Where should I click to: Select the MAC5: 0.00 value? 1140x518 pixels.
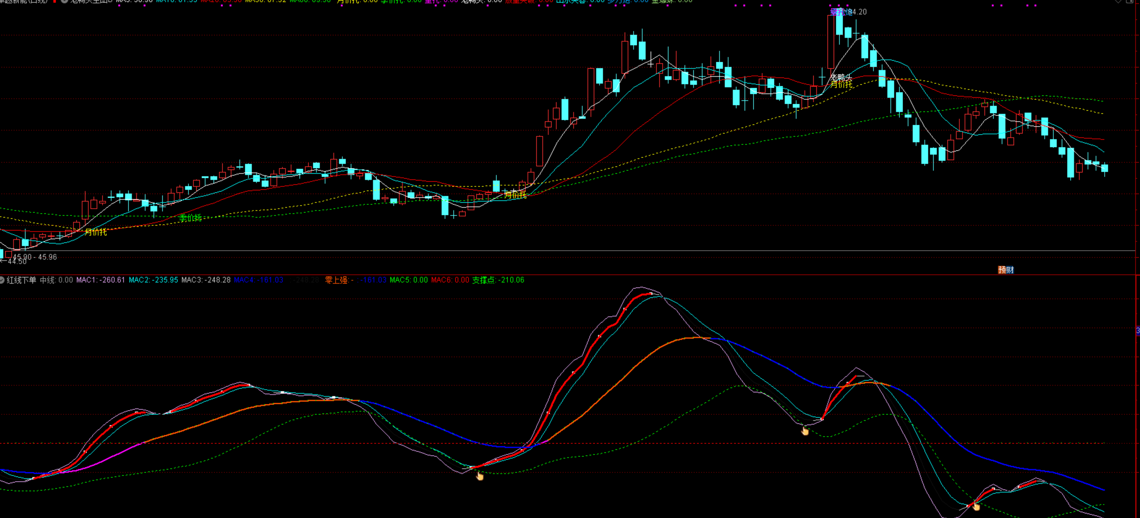(x=409, y=280)
